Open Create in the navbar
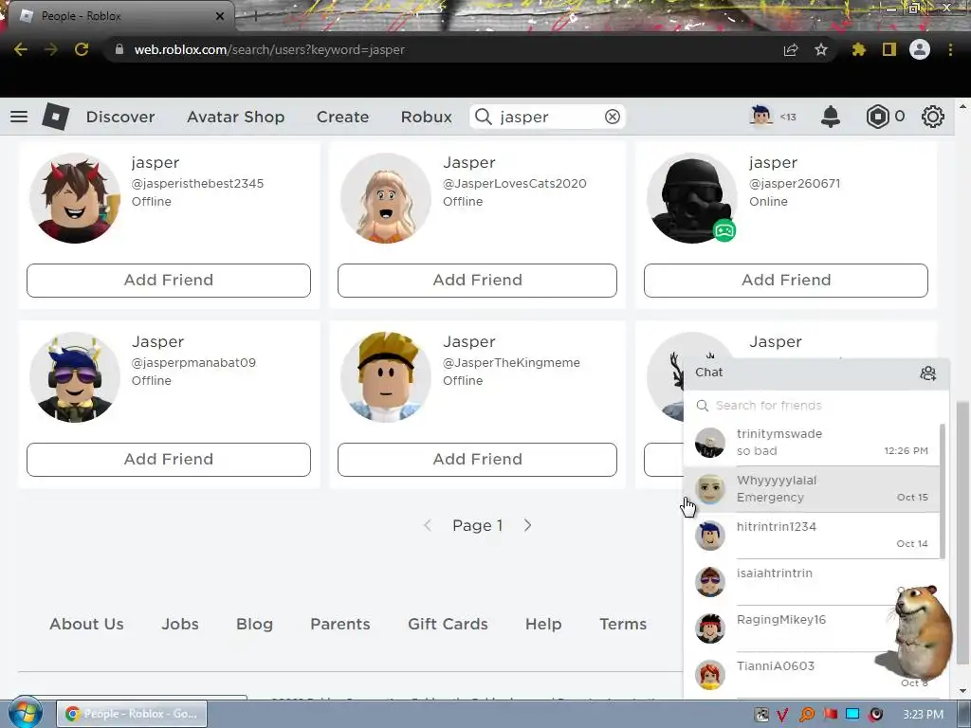Screen dimensions: 971x728 342,117
